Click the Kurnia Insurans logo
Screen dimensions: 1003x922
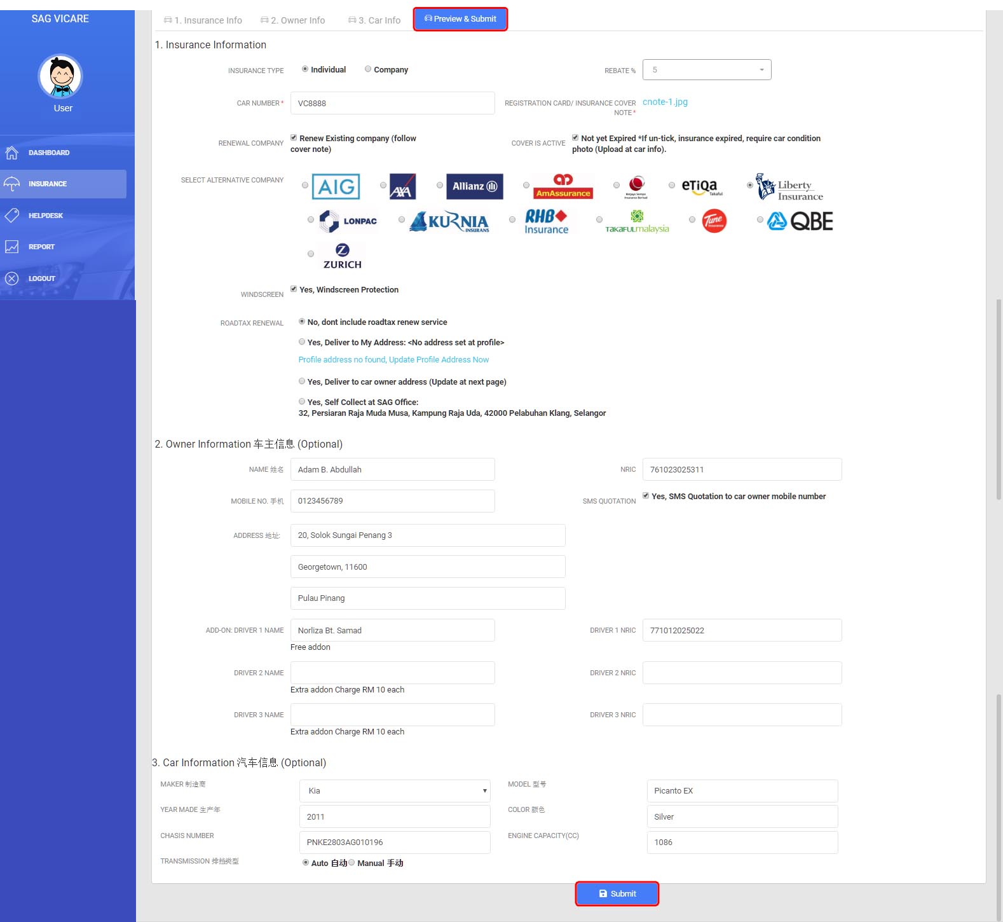click(450, 221)
